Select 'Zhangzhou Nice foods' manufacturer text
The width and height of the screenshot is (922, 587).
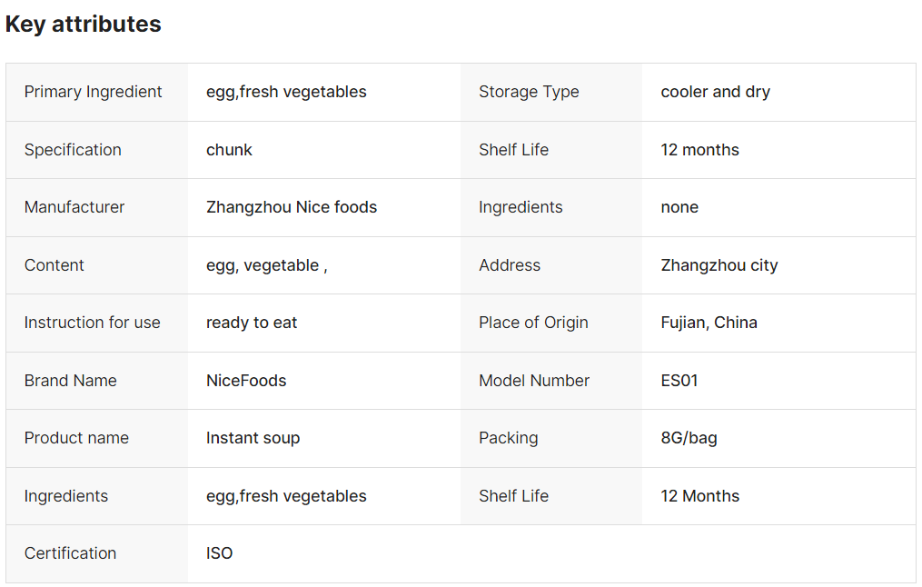(x=291, y=207)
